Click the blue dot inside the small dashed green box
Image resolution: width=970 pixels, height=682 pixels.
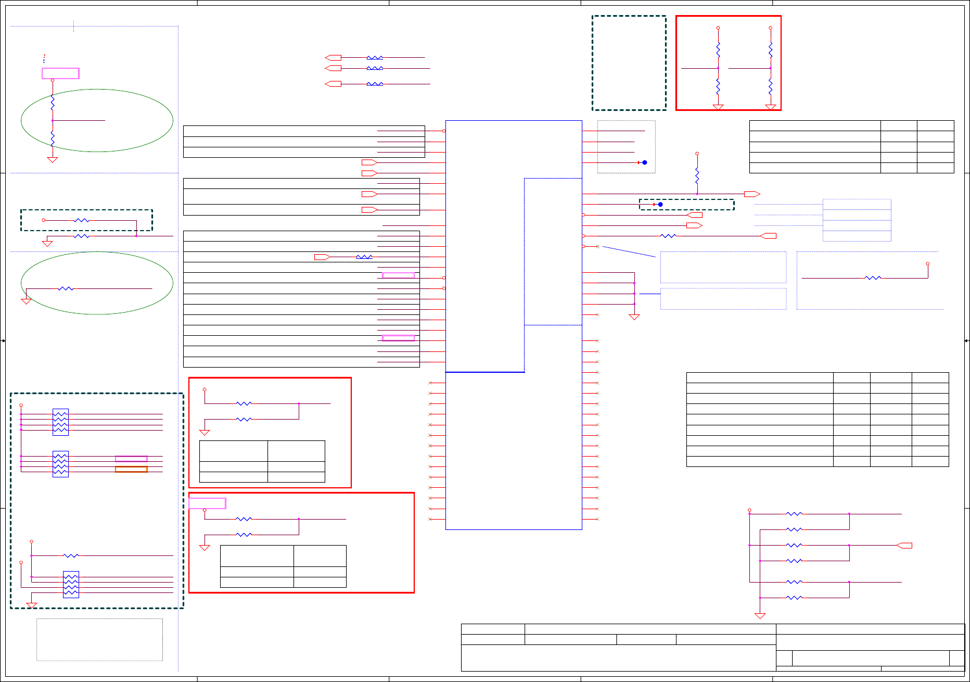(x=660, y=205)
